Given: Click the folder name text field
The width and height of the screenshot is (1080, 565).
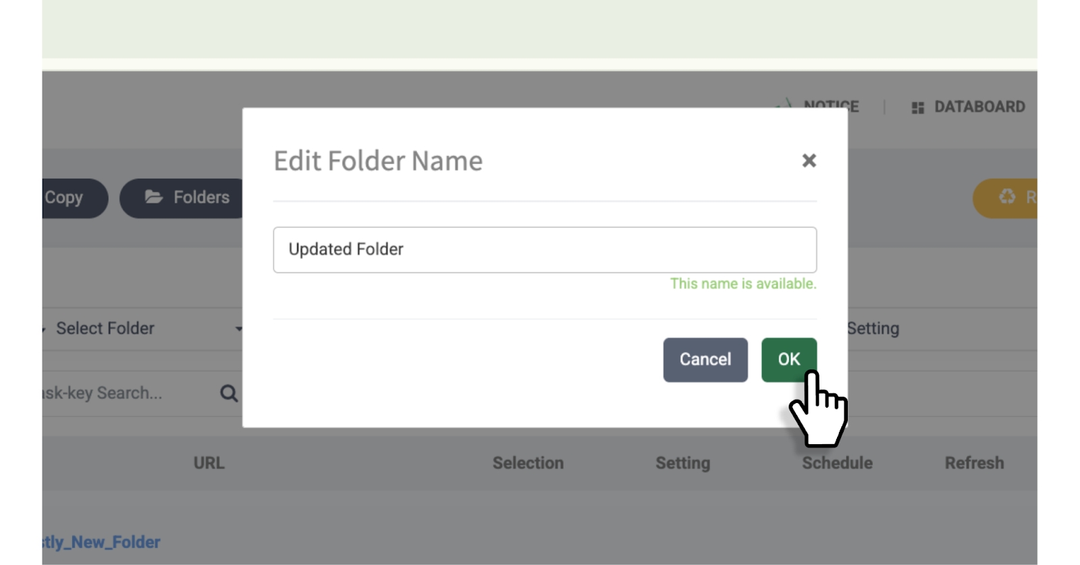Looking at the screenshot, I should click(x=544, y=250).
